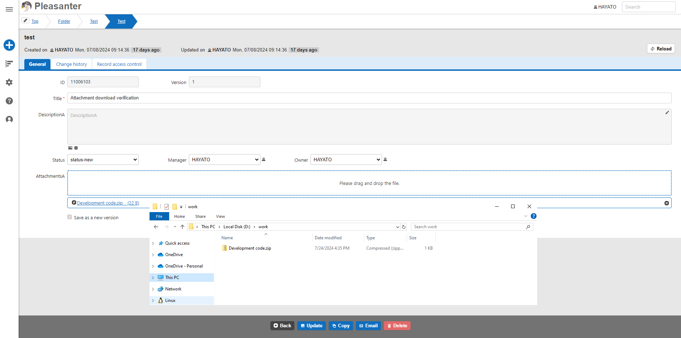Open the user account sidebar icon
Screen dimensions: 681x338
click(x=9, y=119)
